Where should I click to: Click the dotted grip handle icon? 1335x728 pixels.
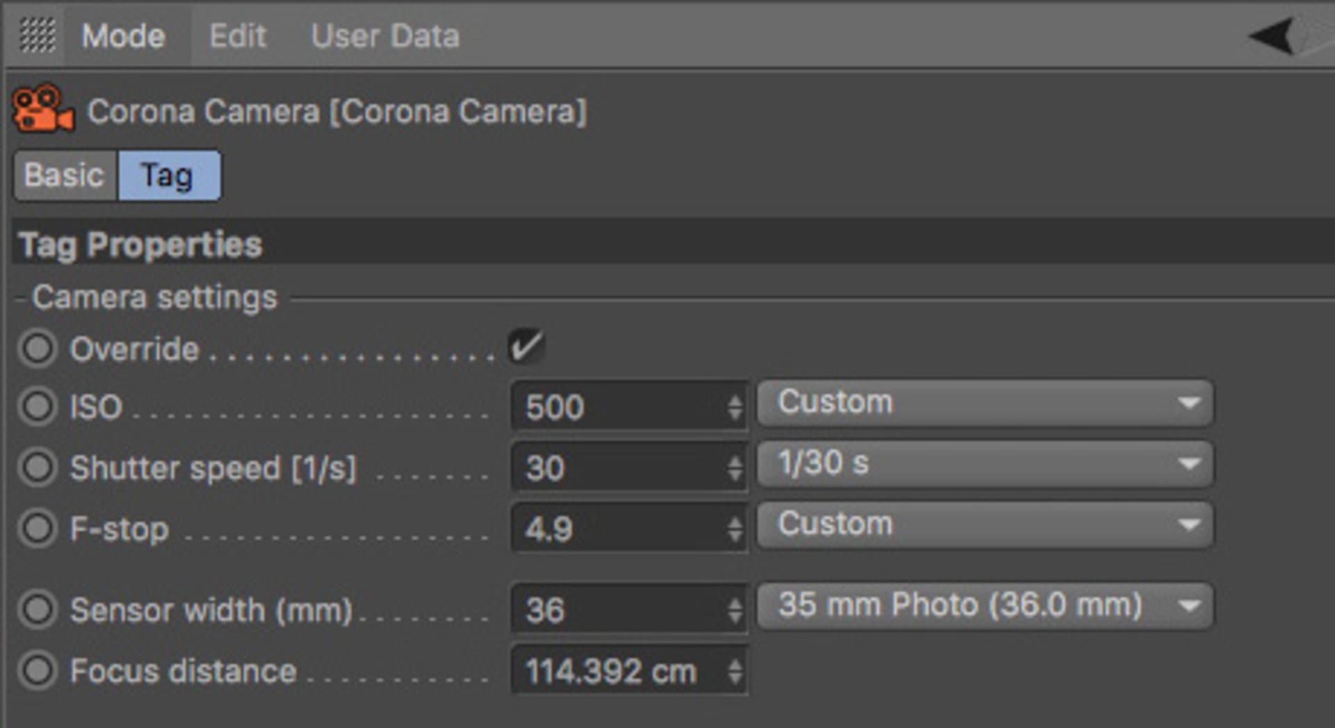coord(37,35)
